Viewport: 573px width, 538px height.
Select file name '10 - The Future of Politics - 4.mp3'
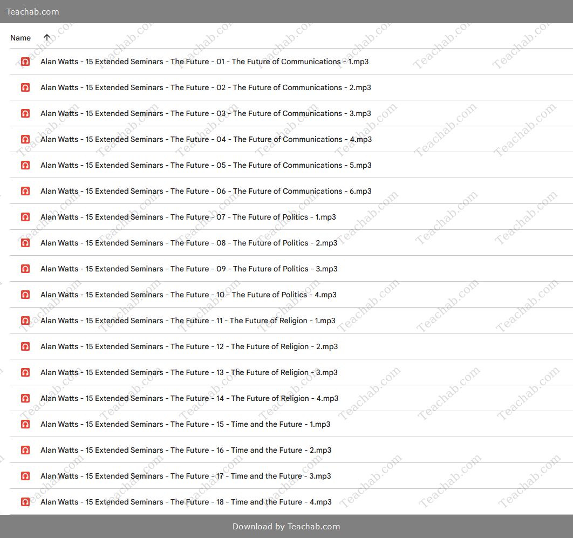(188, 295)
